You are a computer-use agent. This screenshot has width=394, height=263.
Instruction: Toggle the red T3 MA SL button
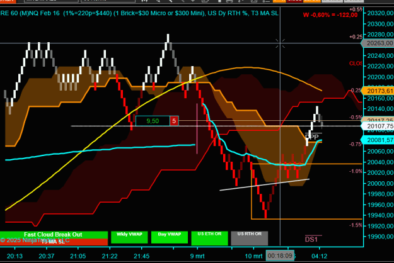point(54,242)
